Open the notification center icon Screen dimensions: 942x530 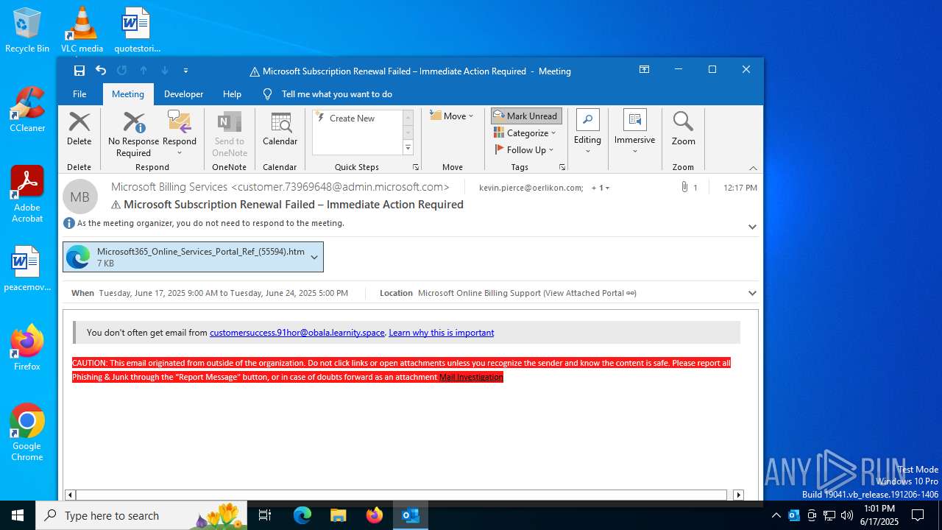[x=918, y=515]
